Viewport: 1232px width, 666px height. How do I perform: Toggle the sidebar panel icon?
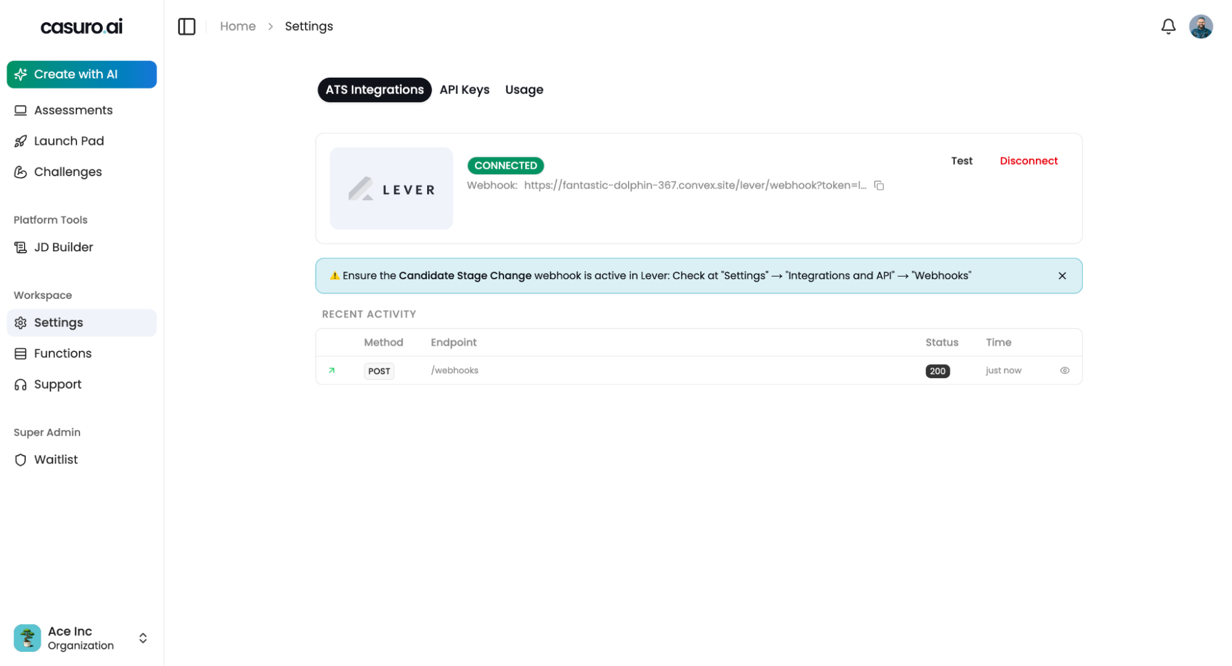point(187,26)
